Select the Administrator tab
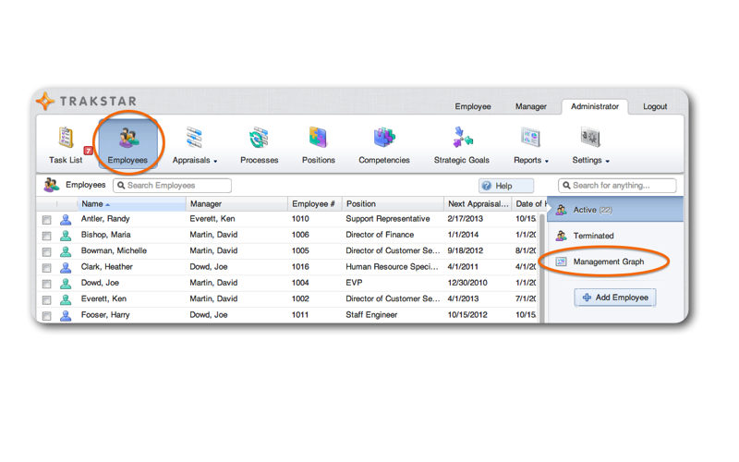This screenshot has height=462, width=739. [595, 106]
